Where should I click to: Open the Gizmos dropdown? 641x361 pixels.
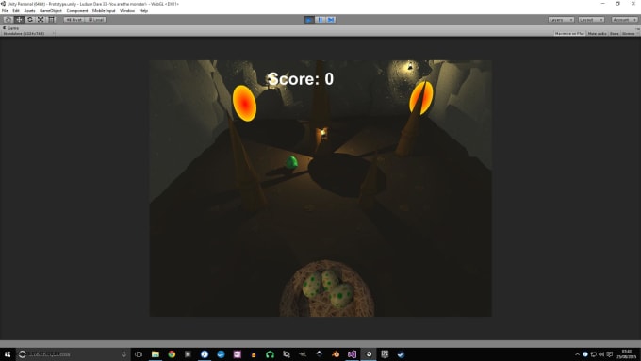630,34
